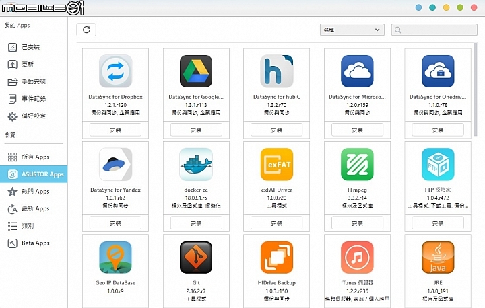Open Beta Apps in sidebar

(x=34, y=243)
